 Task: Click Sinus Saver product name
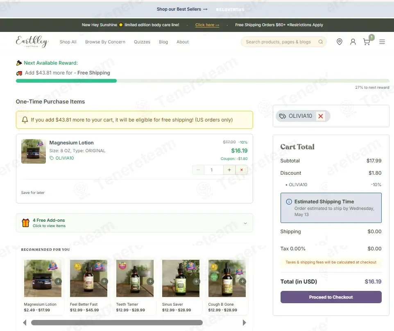point(172,304)
